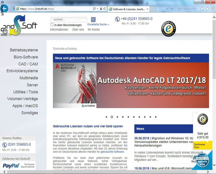Open a new blank browser tab
The image size is (216, 174).
tap(153, 9)
